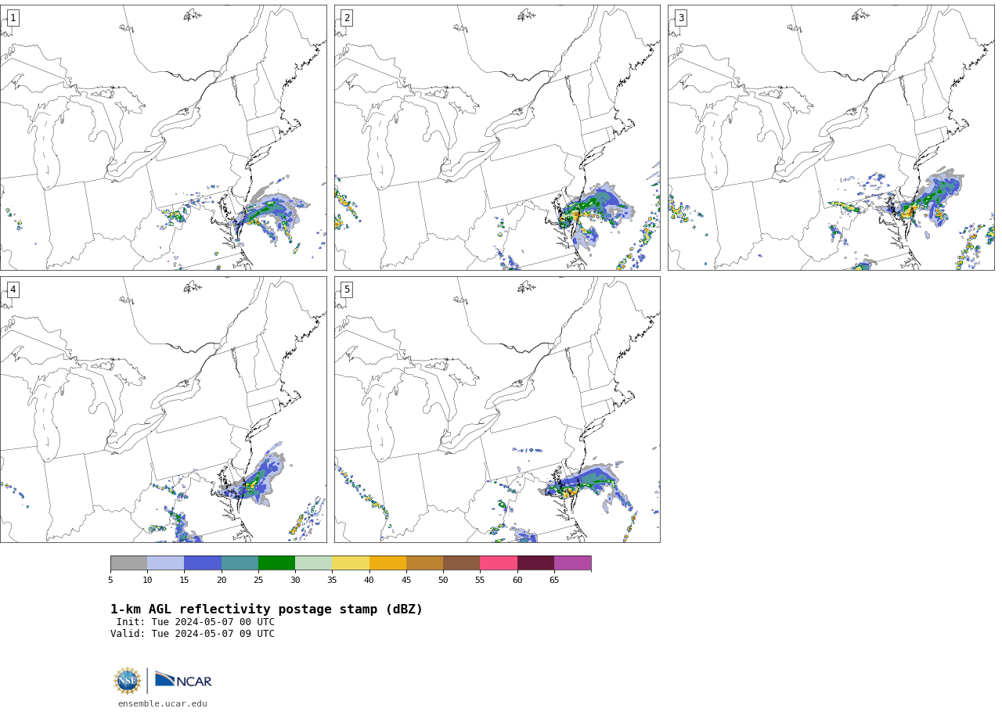This screenshot has width=1002, height=712.
Task: Click the colorbar tick label '30'
Action: point(295,580)
